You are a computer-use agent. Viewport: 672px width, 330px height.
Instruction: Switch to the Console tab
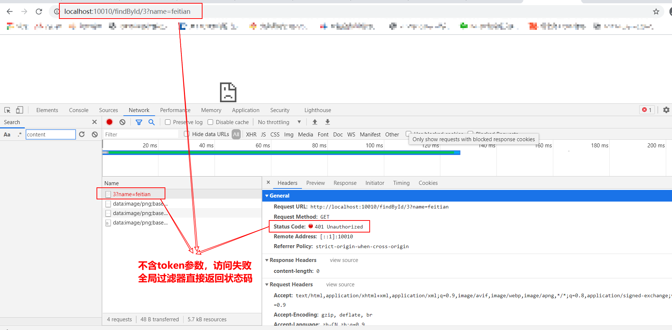[78, 110]
